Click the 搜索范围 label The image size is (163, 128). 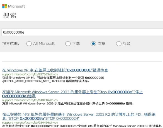coord(11,44)
